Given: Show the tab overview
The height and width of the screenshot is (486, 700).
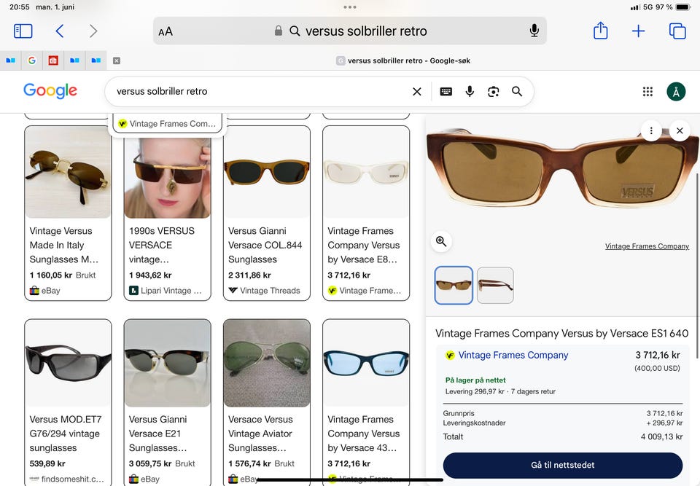Looking at the screenshot, I should (x=677, y=31).
